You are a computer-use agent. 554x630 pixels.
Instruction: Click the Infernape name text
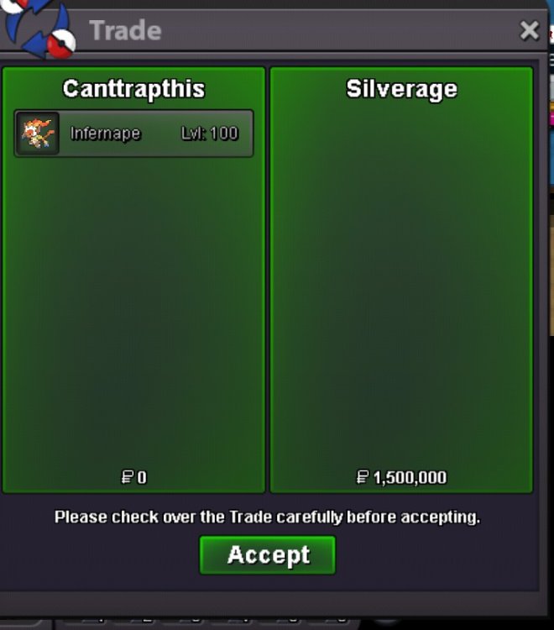105,134
